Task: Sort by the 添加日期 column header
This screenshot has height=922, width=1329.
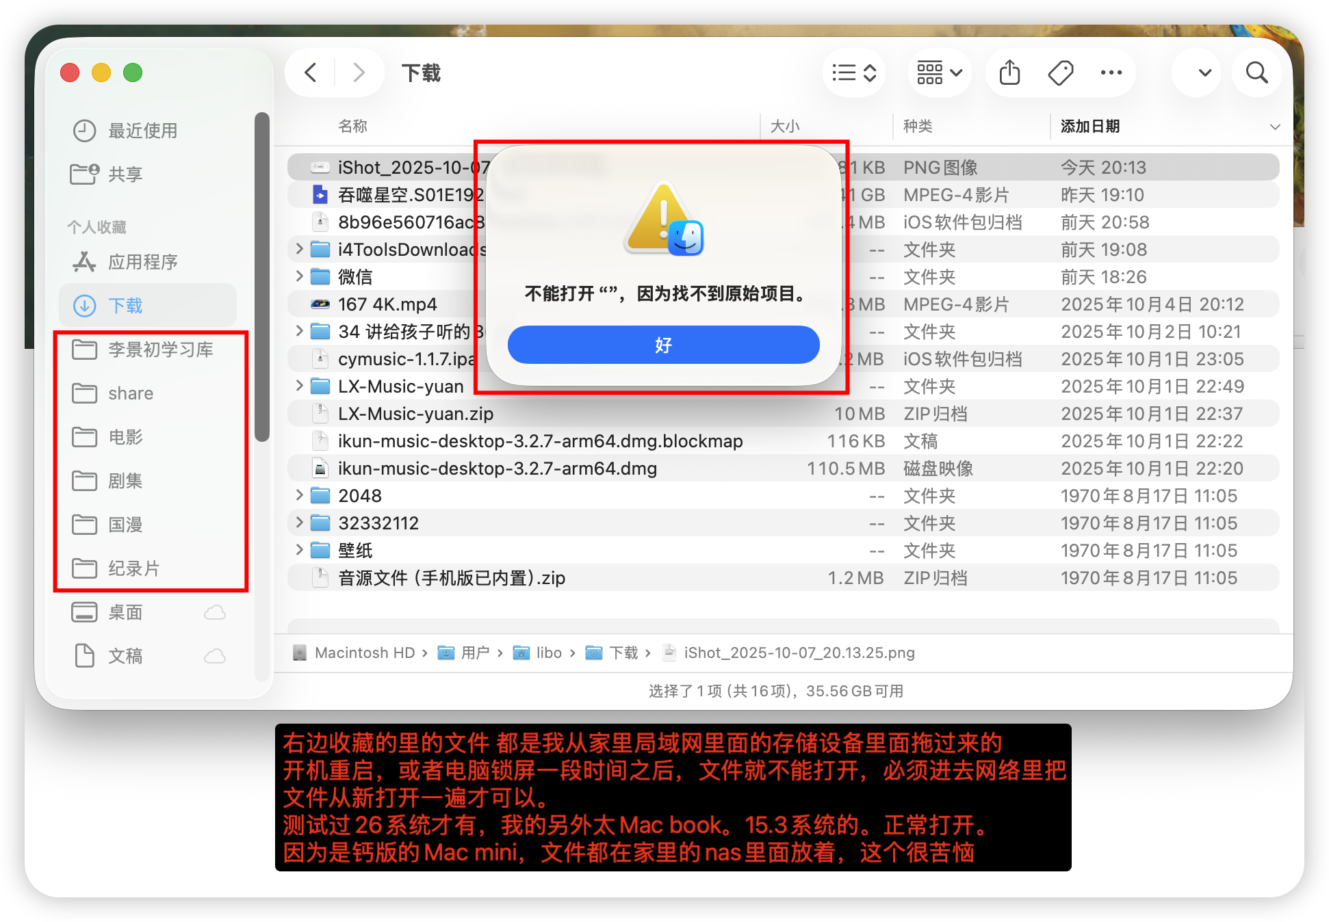Action: coord(1090,127)
